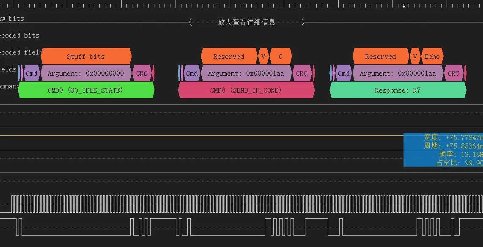This screenshot has height=247, width=483.
Task: Click the right chevron beside 放大查看详细信息
Action: pyautogui.click(x=304, y=22)
